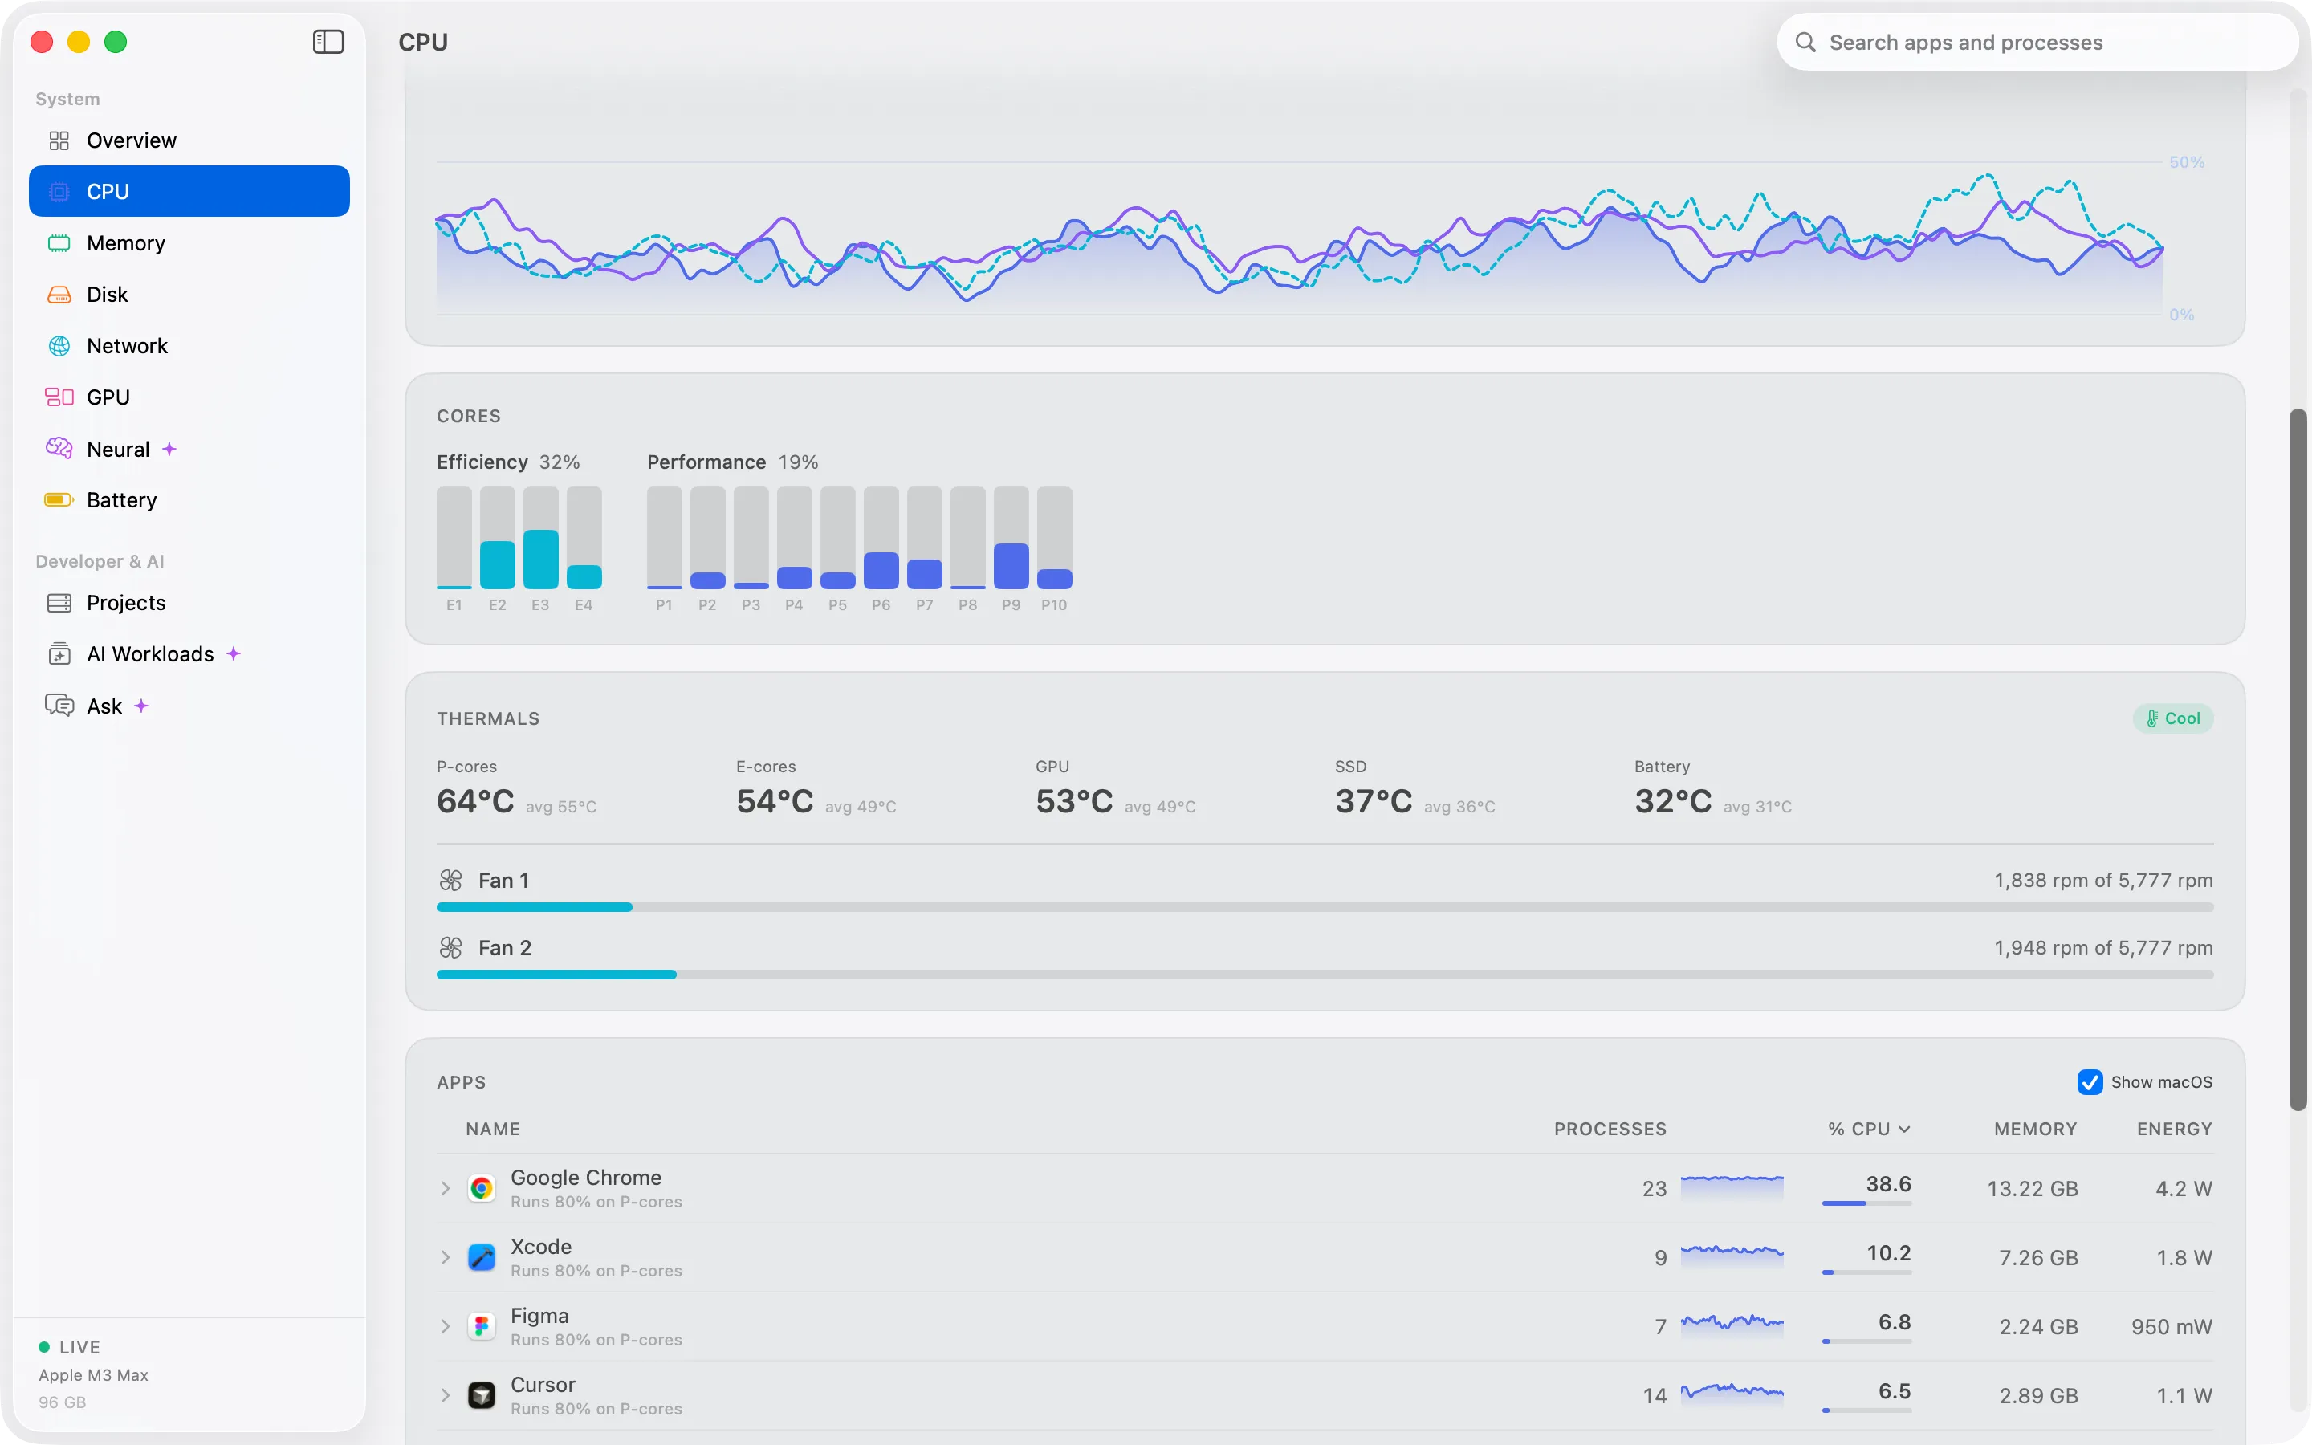Toggle the Show macOS checkbox
2312x1445 pixels.
pyautogui.click(x=2090, y=1082)
